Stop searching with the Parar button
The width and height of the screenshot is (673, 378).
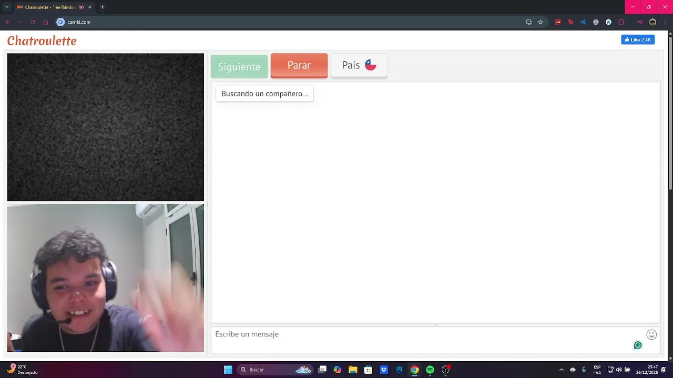coord(299,66)
